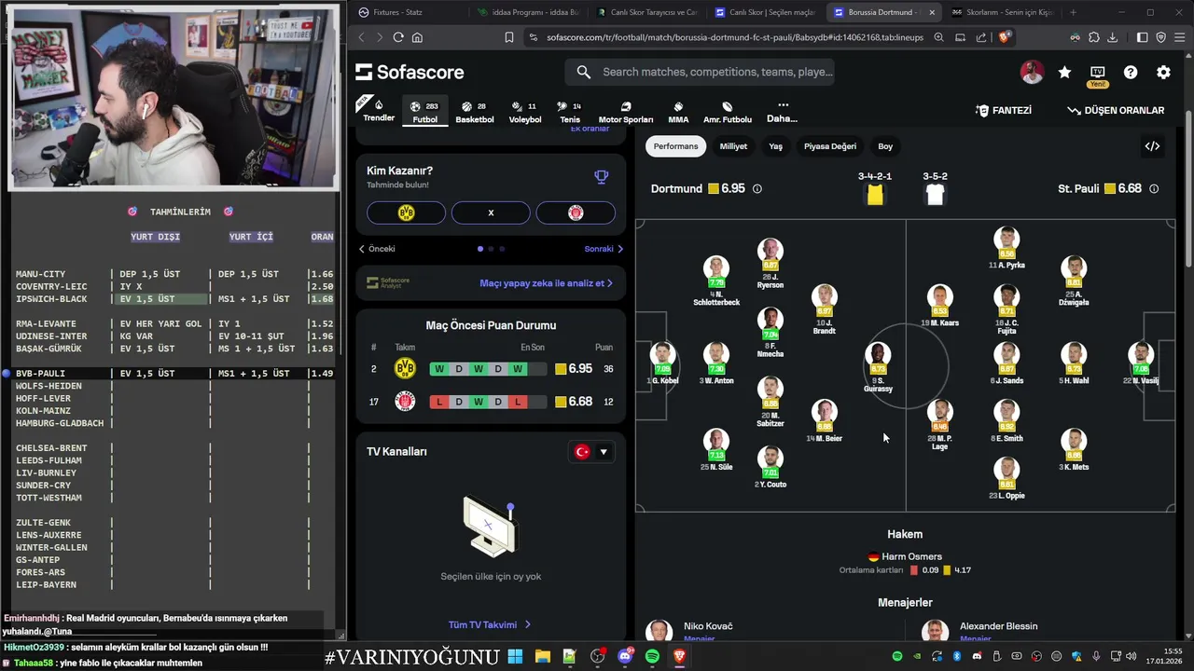Image resolution: width=1194 pixels, height=671 pixels.
Task: Open Spotify from the taskbar
Action: [652, 657]
